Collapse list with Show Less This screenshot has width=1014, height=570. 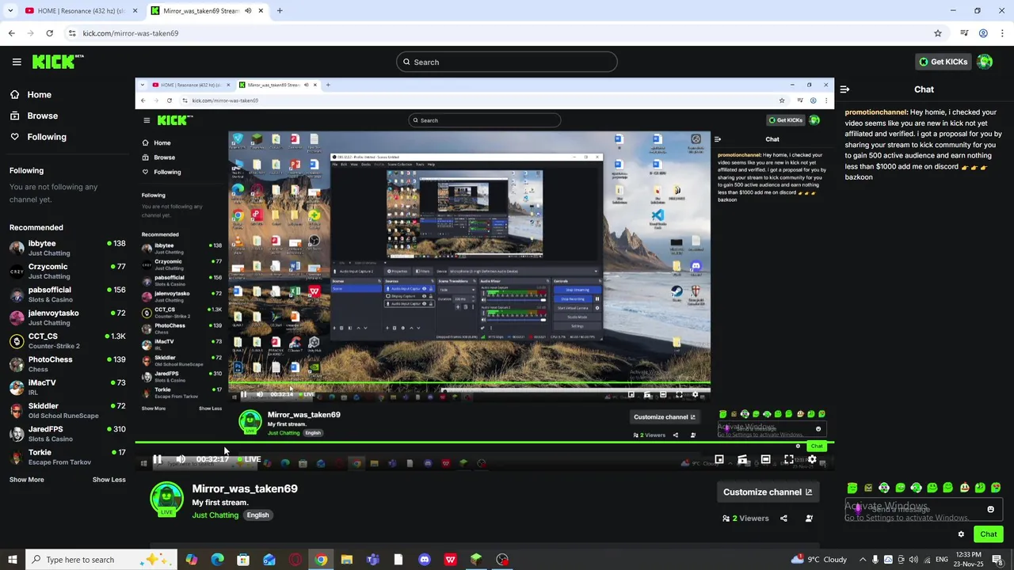109,479
